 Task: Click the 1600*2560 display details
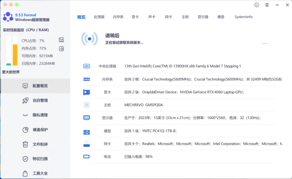coord(193,118)
